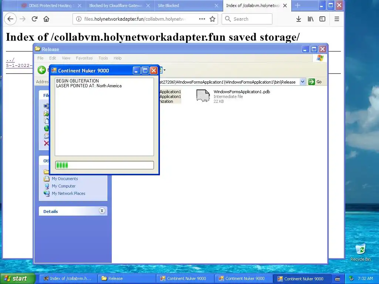This screenshot has width=379, height=284.
Task: Maximize the Continent Nuker 9000 window
Action: (x=145, y=71)
